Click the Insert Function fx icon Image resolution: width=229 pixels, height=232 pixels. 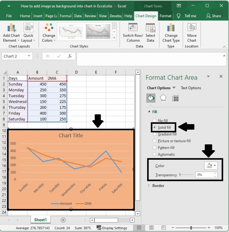[70, 56]
